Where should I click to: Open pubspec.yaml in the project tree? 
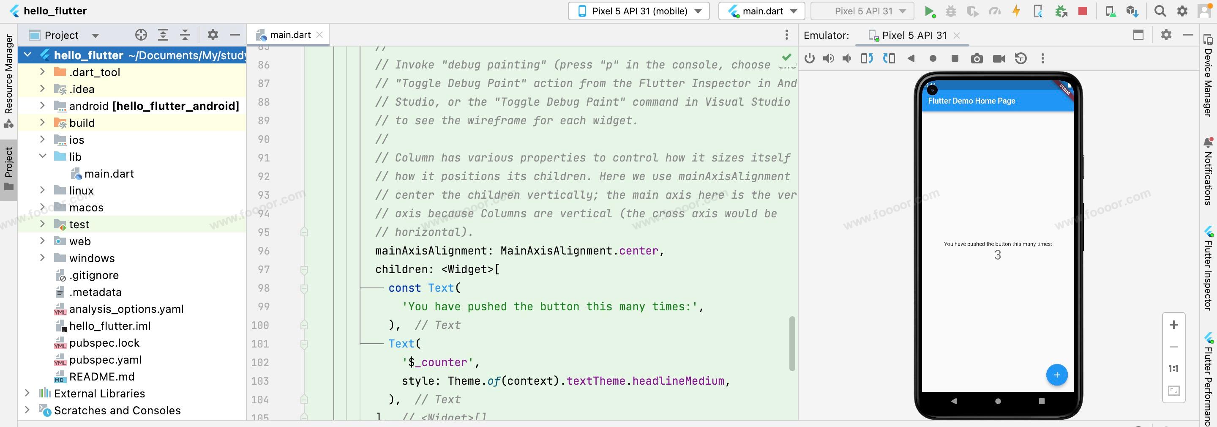click(105, 360)
